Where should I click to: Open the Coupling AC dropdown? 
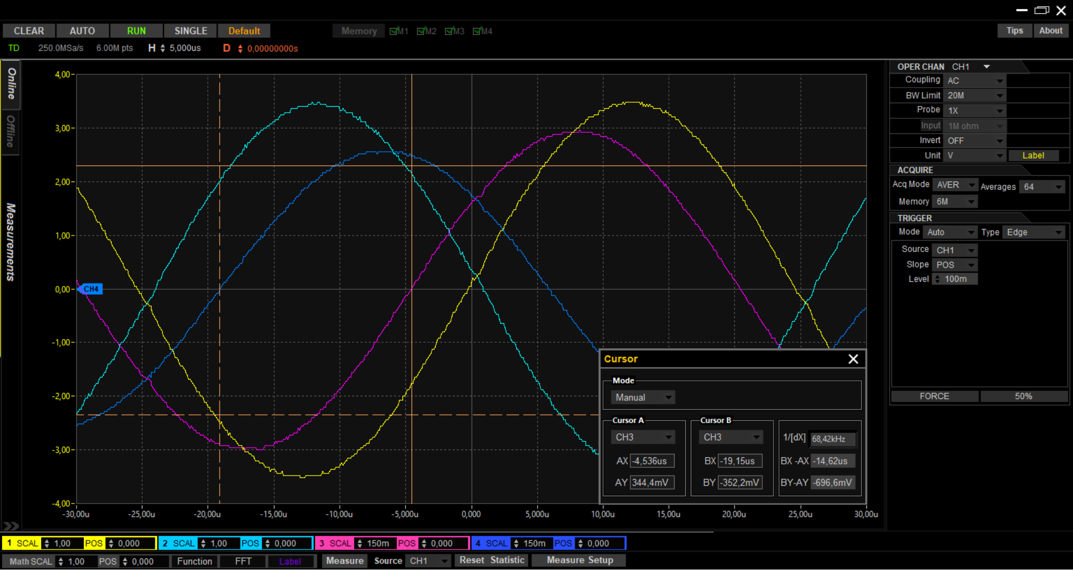pos(975,80)
